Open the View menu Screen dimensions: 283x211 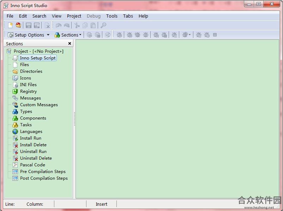coord(57,16)
